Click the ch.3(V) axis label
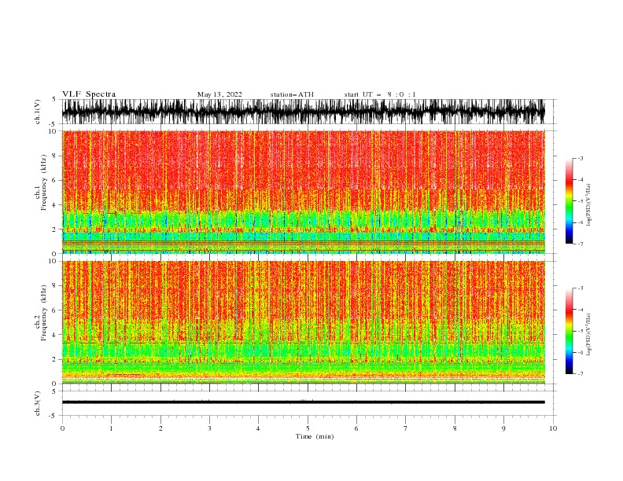 [x=38, y=403]
